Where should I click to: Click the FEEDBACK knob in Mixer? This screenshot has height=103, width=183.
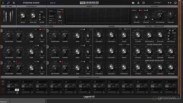124,68
